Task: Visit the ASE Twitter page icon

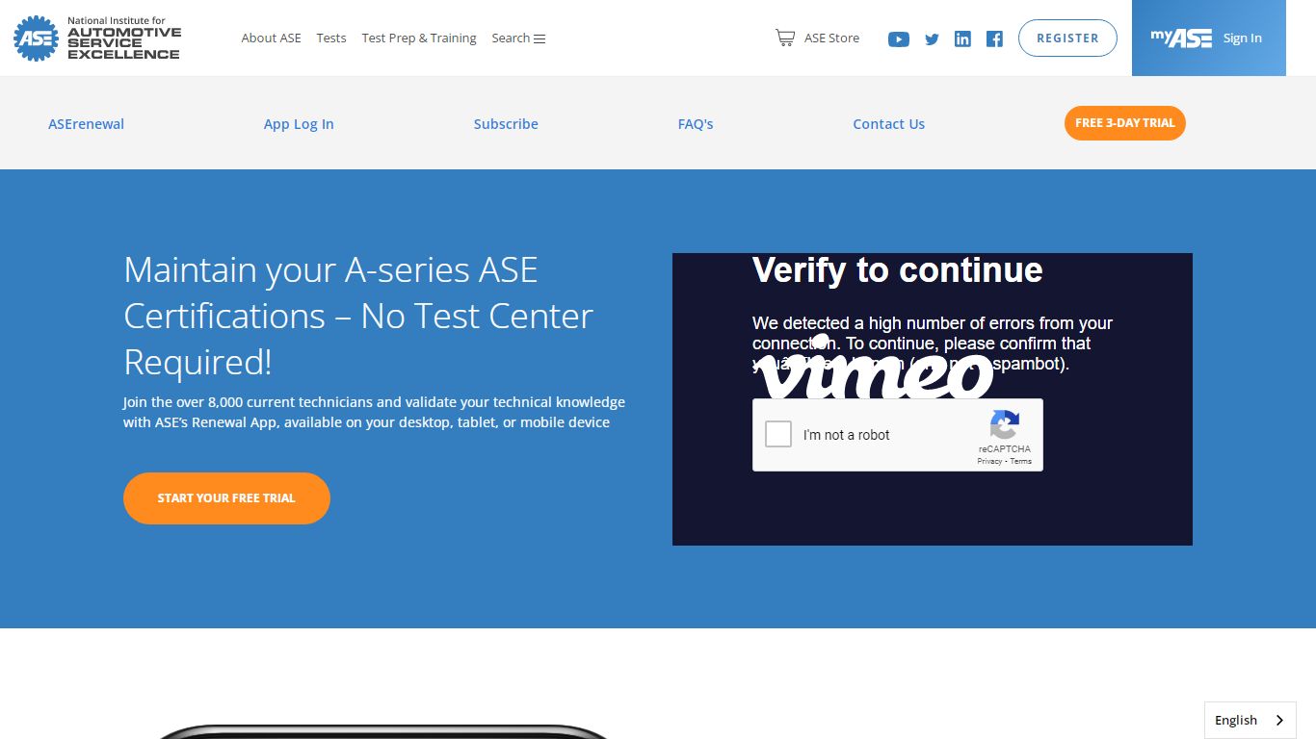Action: click(x=932, y=39)
